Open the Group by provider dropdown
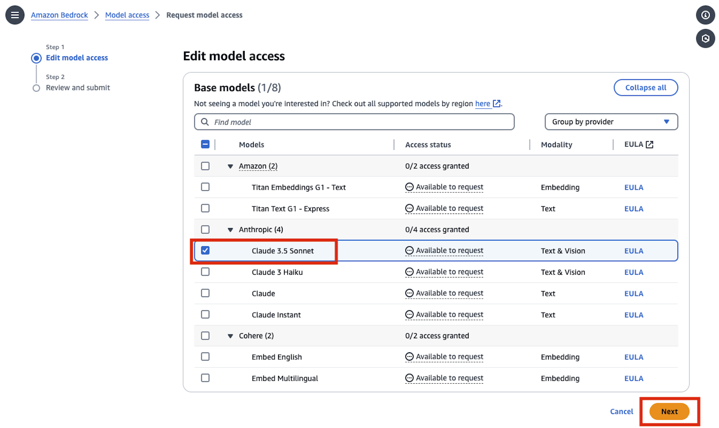 (x=611, y=122)
